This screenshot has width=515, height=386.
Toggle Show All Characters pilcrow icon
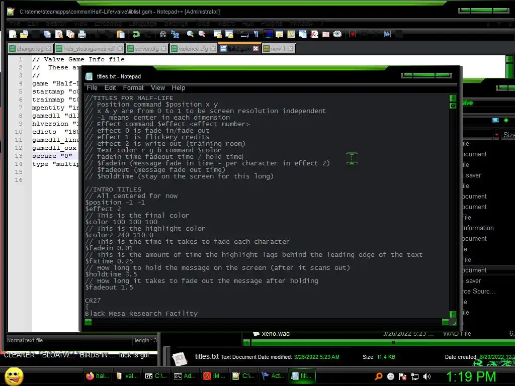[256, 34]
